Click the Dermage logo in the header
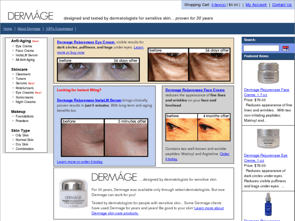The height and width of the screenshot is (221, 295). coord(30,15)
